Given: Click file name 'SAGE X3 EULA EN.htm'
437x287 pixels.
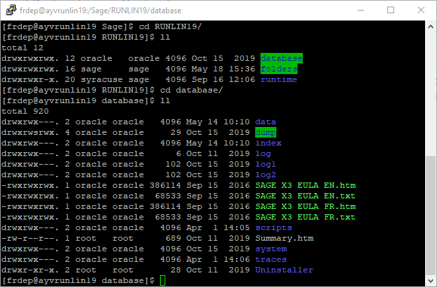Looking at the screenshot, I should click(x=305, y=185).
